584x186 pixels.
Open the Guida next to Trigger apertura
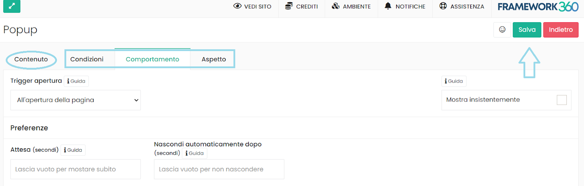point(76,81)
